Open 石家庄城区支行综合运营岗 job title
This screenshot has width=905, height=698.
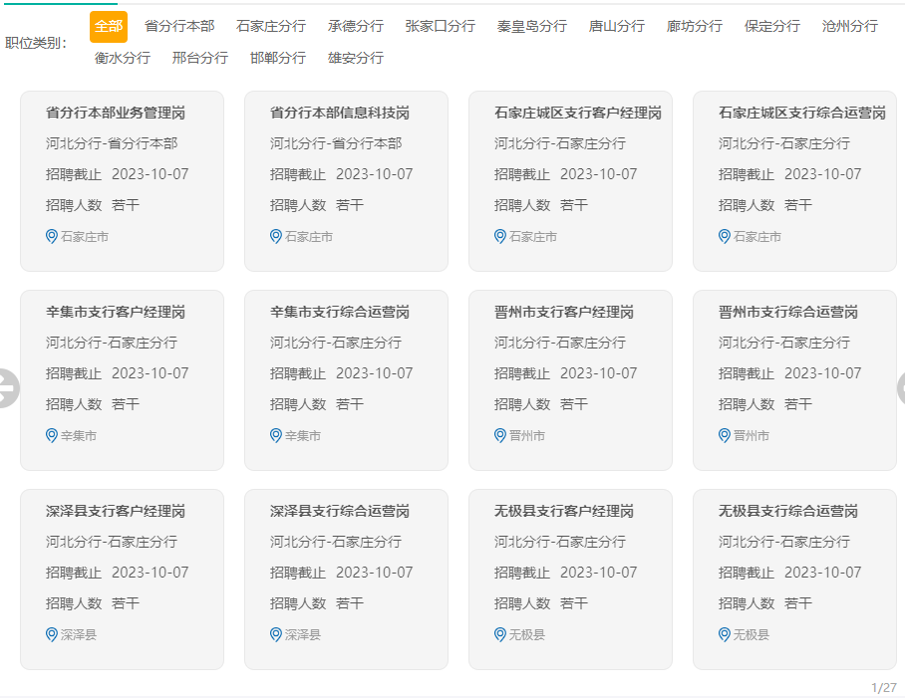(802, 113)
